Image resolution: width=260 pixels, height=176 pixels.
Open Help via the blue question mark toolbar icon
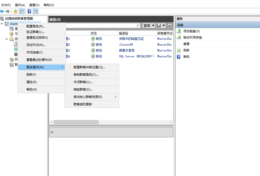click(29, 11)
